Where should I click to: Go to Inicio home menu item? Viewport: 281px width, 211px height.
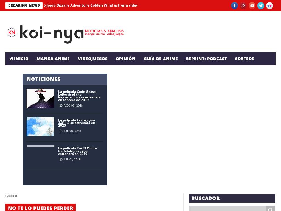coord(19,59)
